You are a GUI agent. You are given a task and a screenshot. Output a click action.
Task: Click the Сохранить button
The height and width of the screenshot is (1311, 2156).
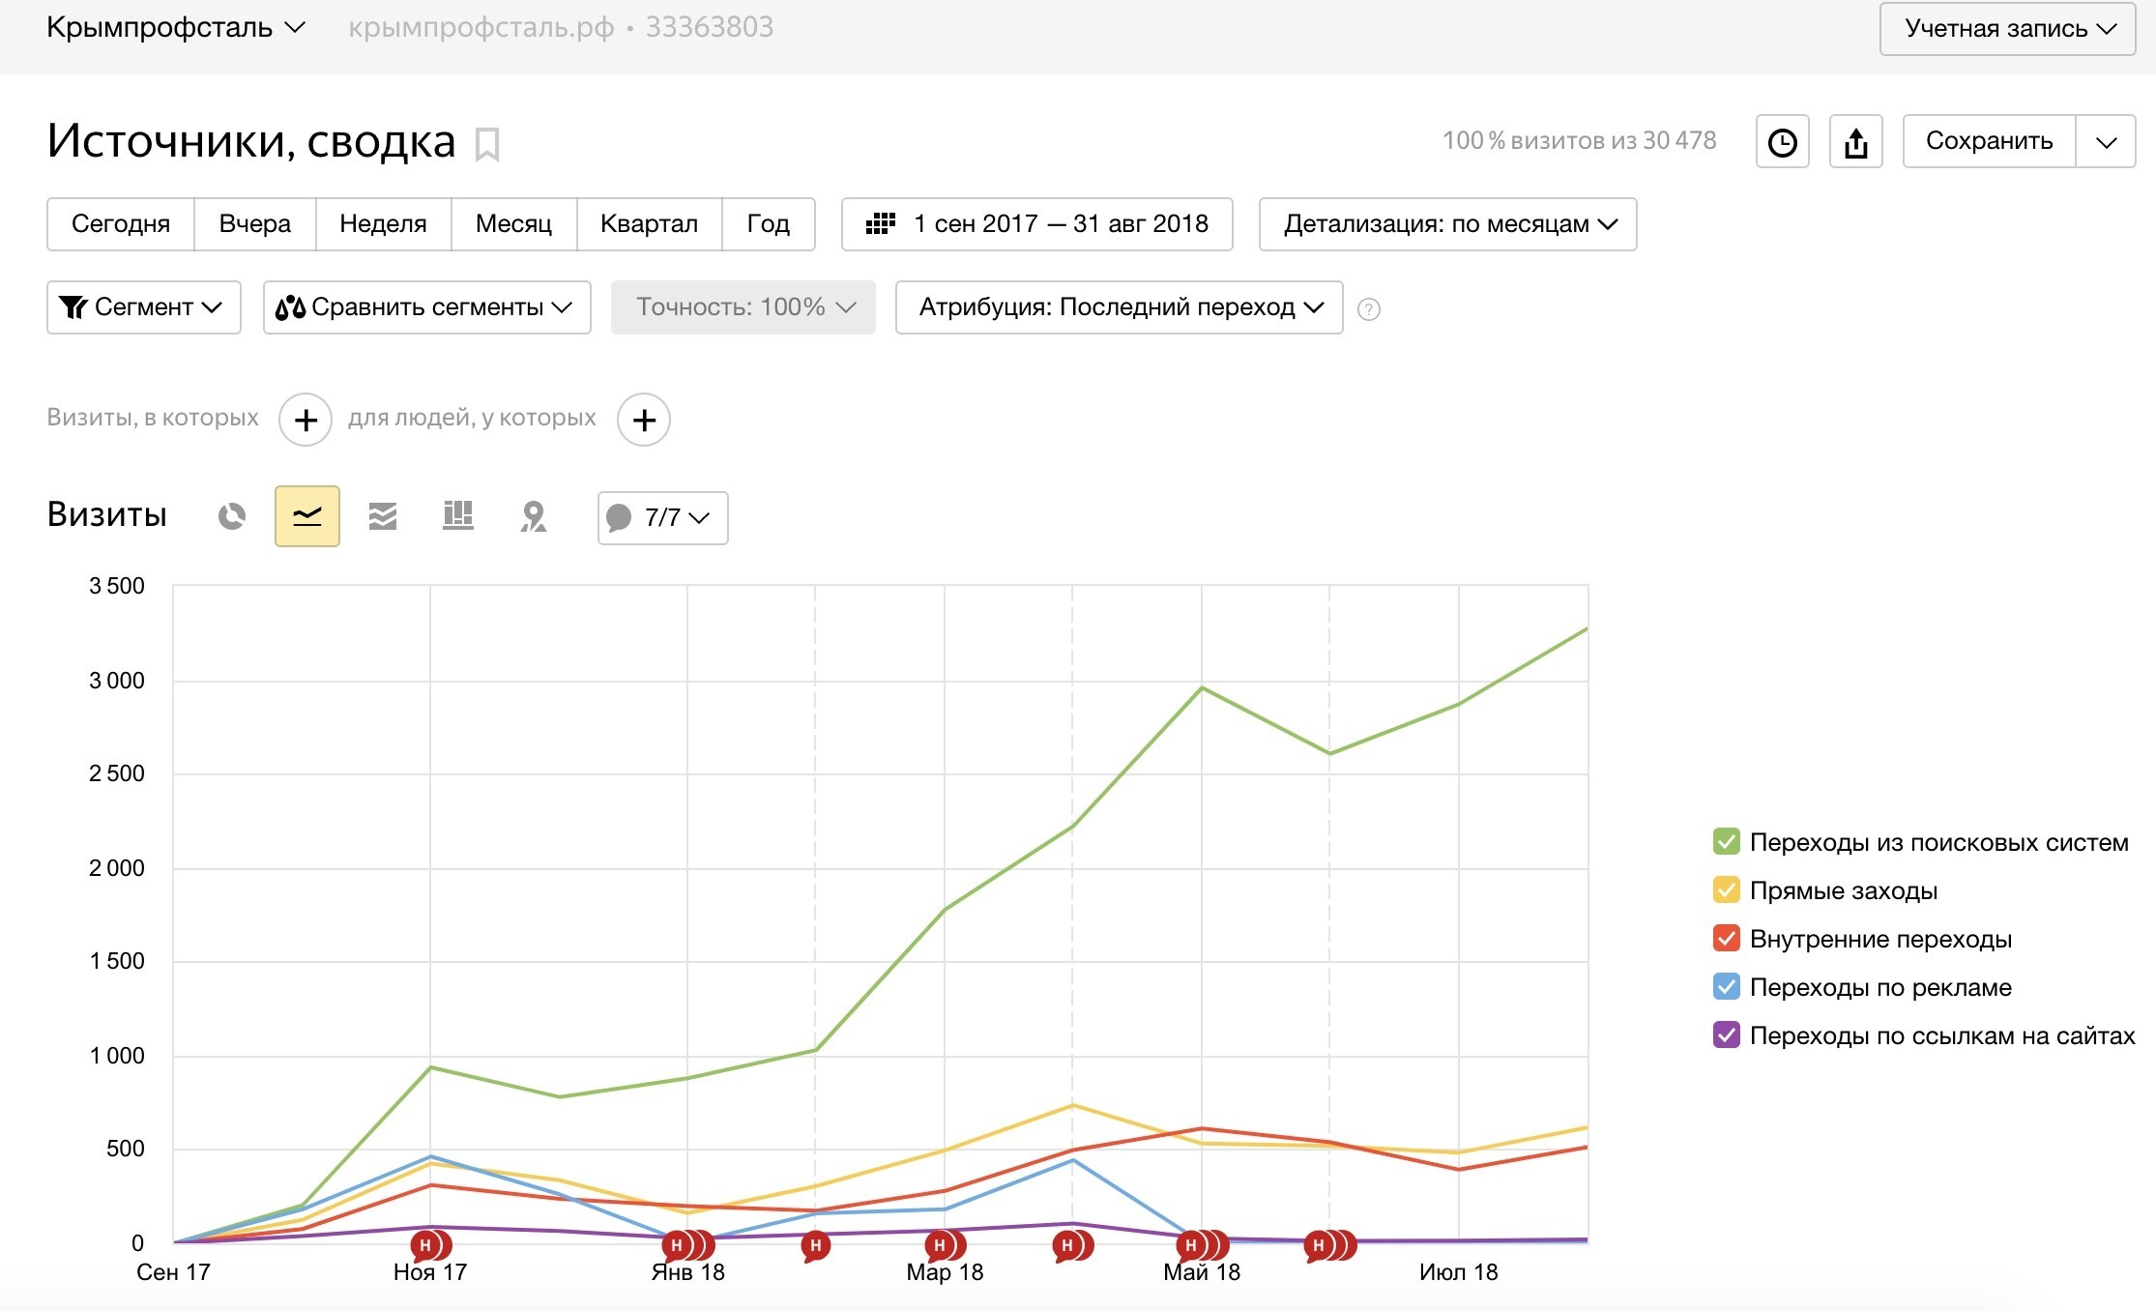click(1989, 141)
